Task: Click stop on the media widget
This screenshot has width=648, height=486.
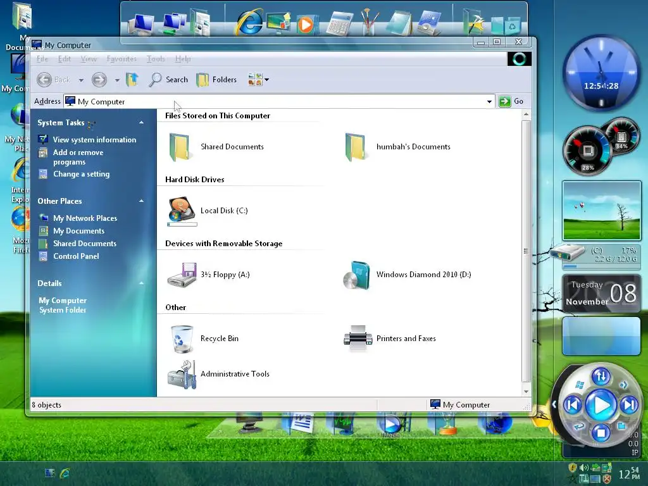Action: (x=601, y=433)
